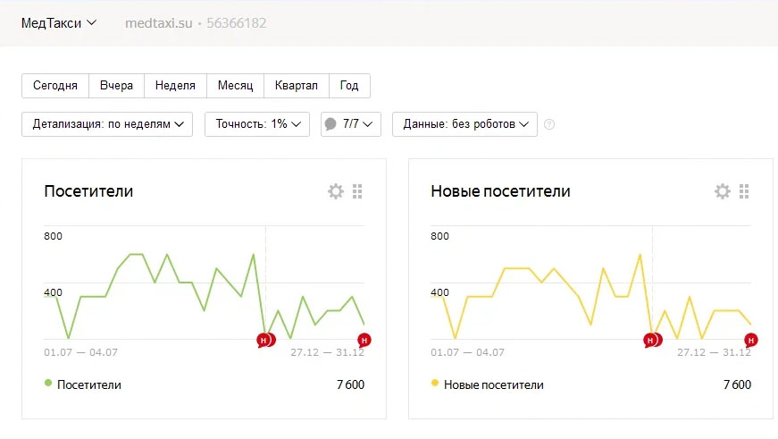Open Детализация: по неделям dropdown
Viewport: 778px width, 439px height.
pos(107,124)
